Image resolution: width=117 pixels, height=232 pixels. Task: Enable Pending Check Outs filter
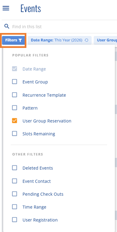[x=14, y=194]
